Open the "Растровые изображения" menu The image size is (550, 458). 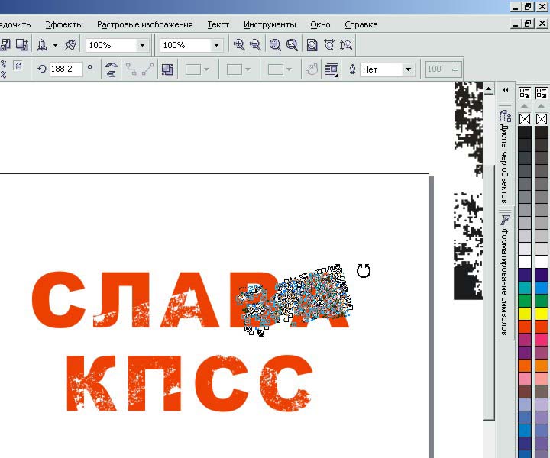pos(145,24)
